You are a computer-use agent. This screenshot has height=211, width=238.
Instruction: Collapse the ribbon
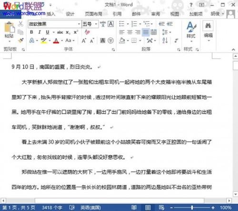click(x=233, y=49)
